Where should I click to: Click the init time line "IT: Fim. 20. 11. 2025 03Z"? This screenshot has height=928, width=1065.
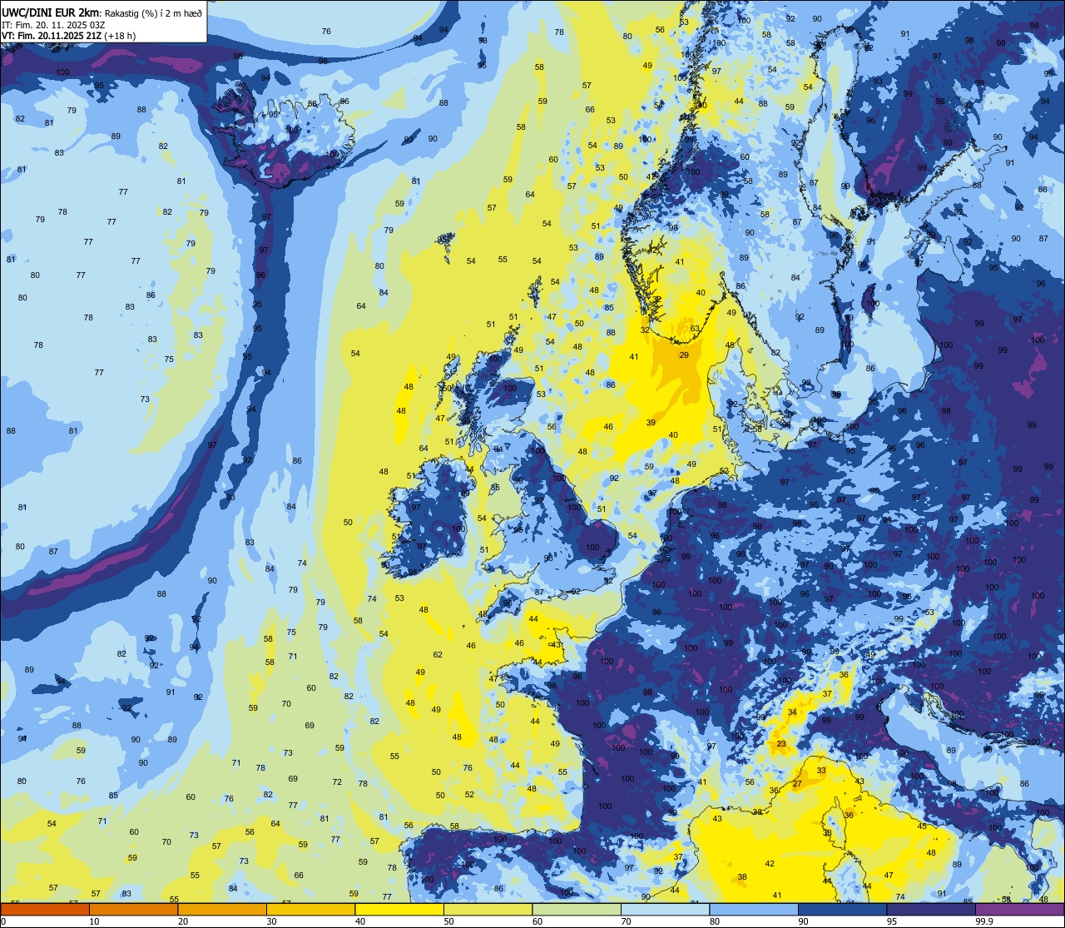coord(53,25)
